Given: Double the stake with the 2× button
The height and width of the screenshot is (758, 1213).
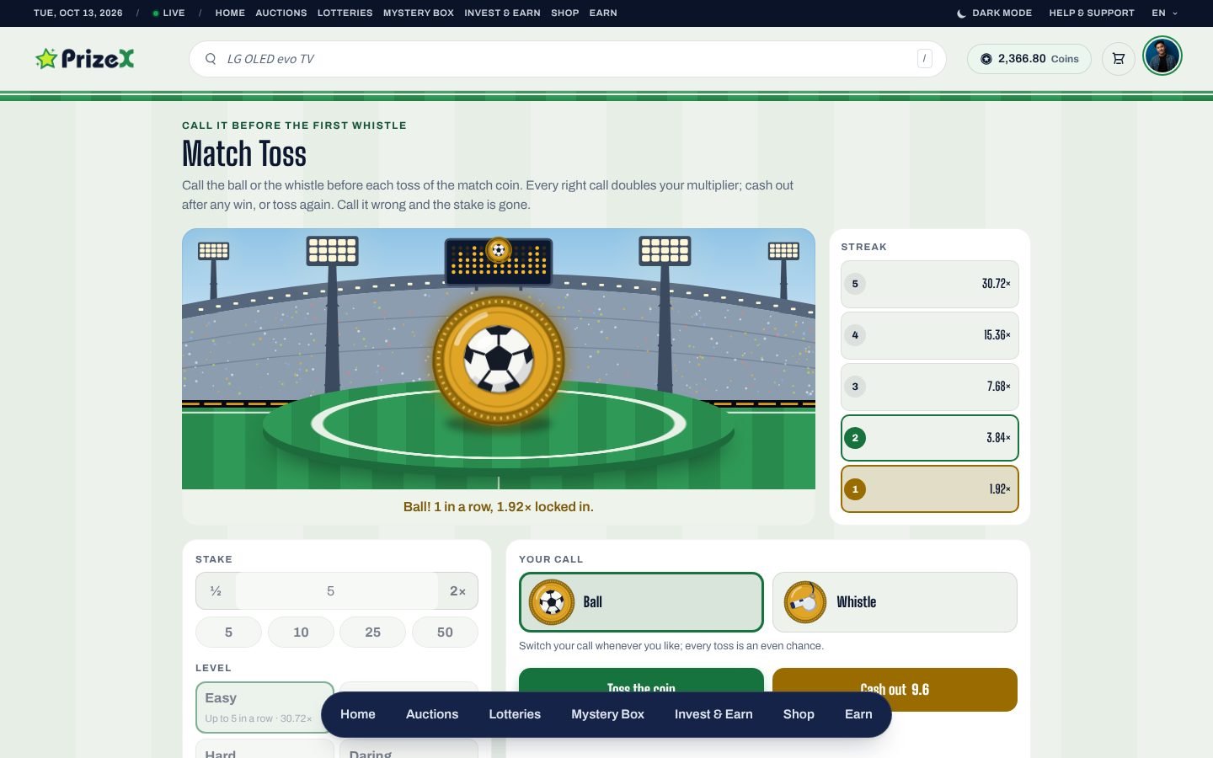Looking at the screenshot, I should click(457, 591).
